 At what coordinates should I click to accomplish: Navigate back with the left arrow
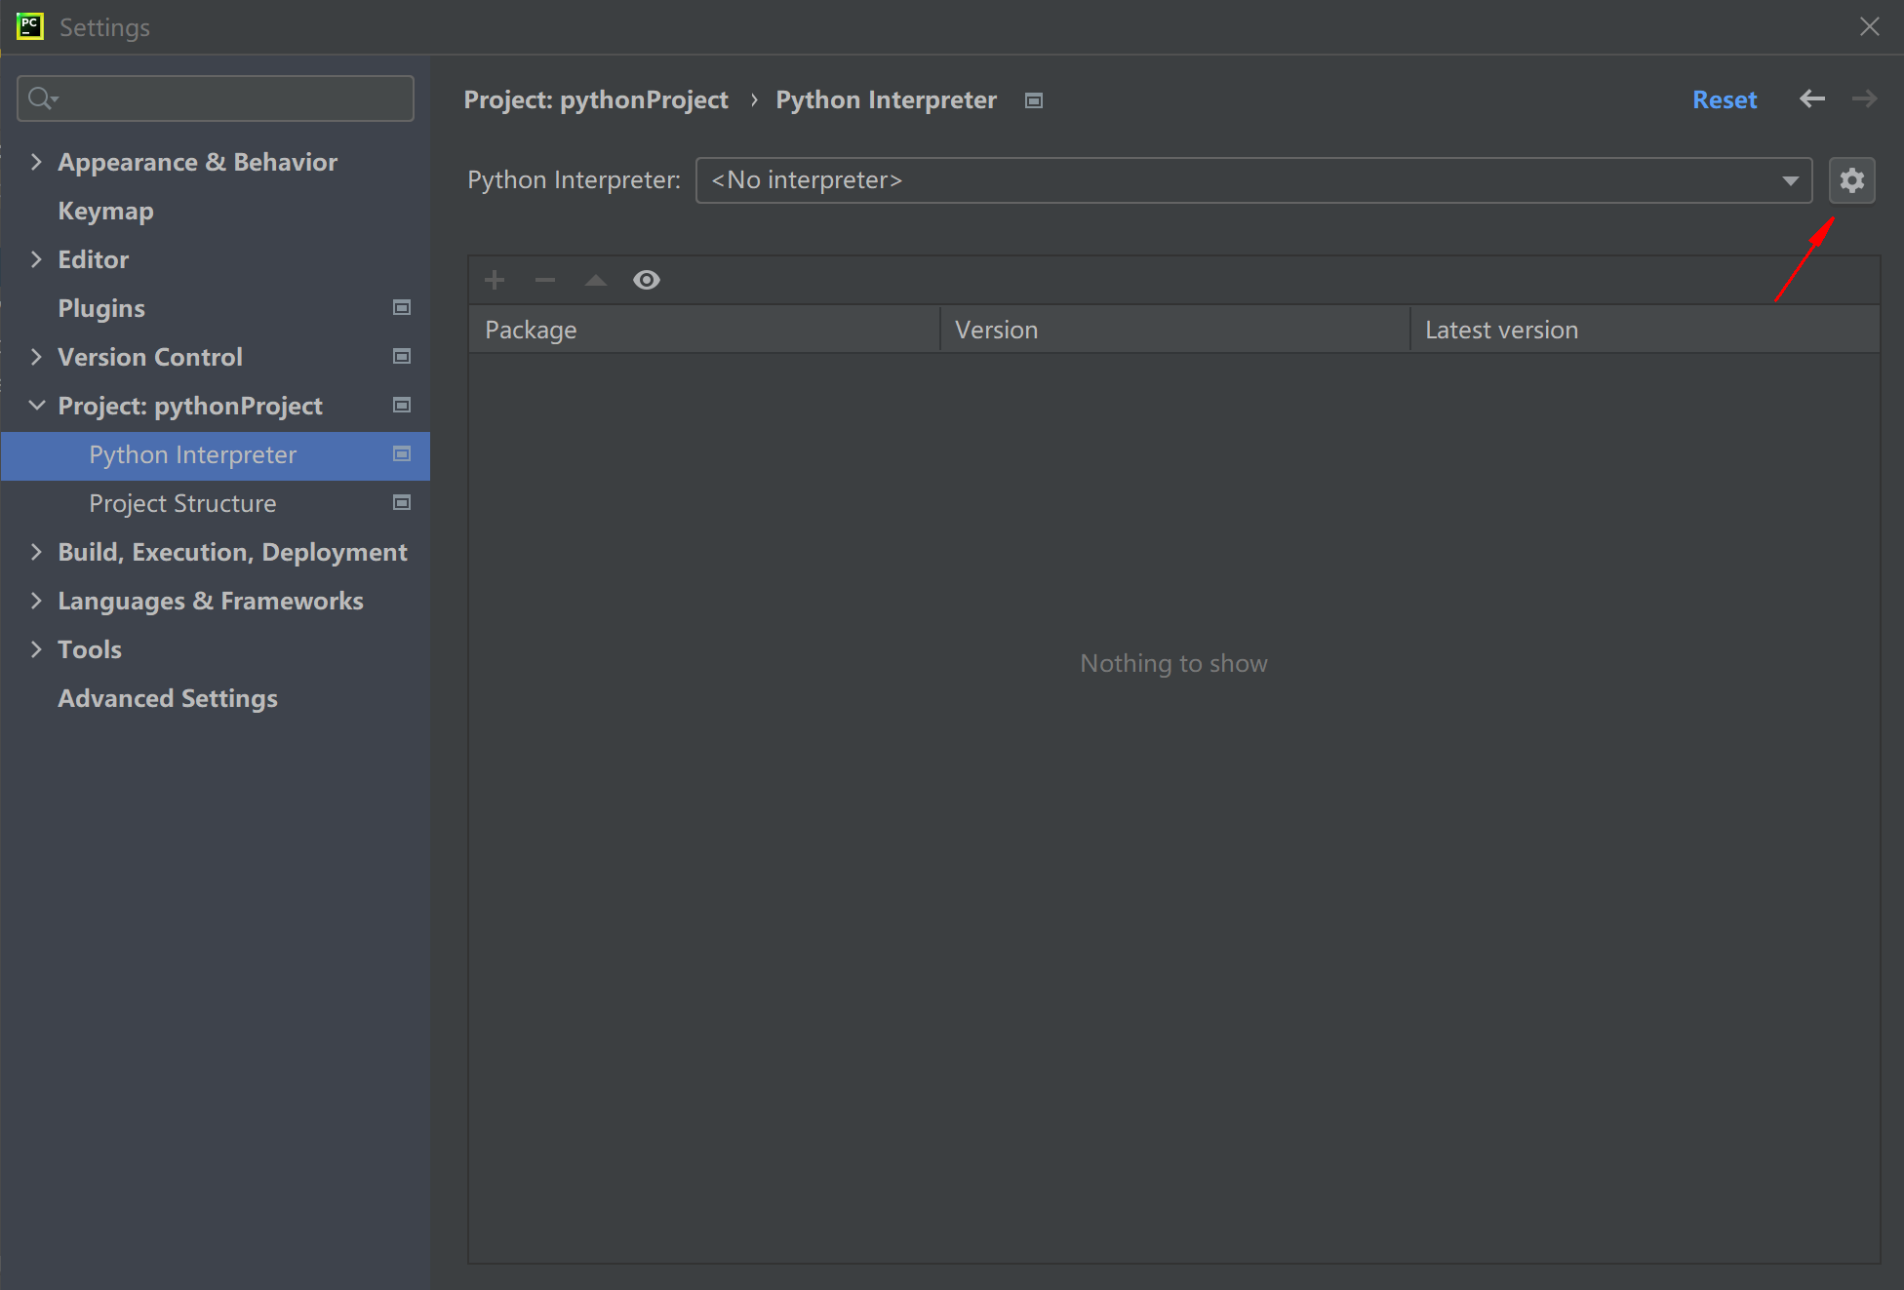1812,99
